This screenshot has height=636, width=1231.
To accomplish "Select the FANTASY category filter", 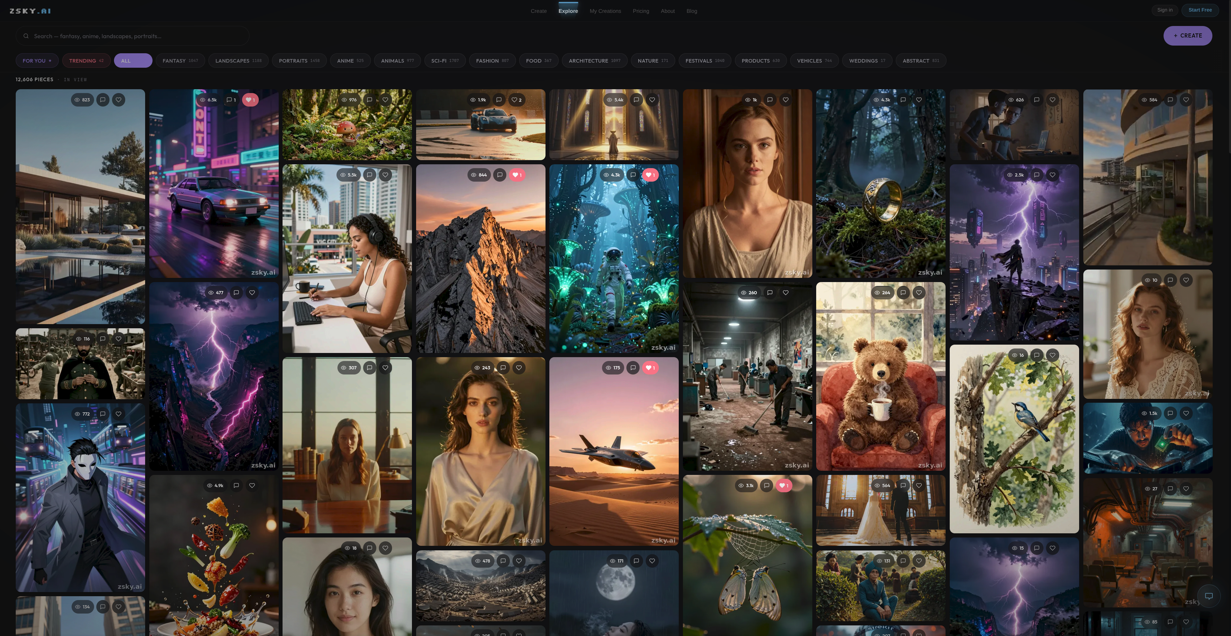I will click(180, 61).
